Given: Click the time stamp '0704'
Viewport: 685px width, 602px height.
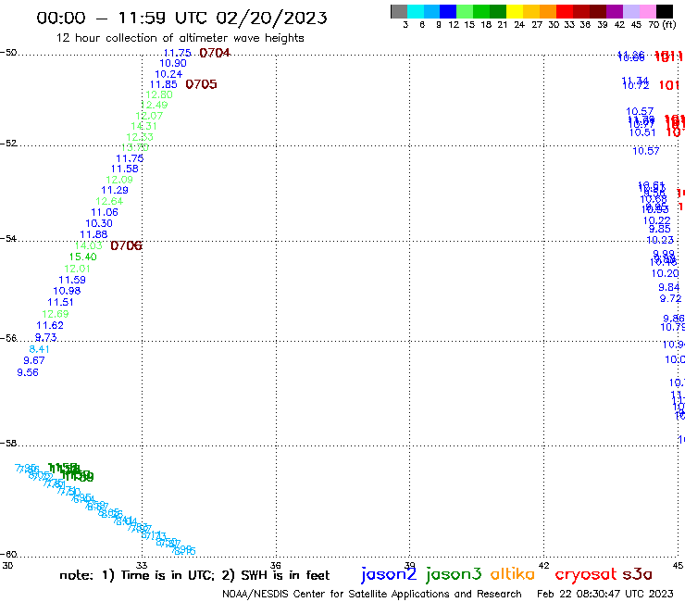Looking at the screenshot, I should tap(215, 53).
